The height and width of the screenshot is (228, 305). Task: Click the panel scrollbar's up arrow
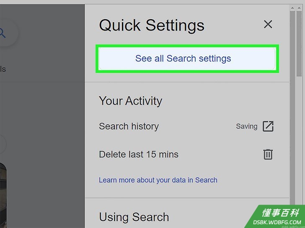pos(292,8)
